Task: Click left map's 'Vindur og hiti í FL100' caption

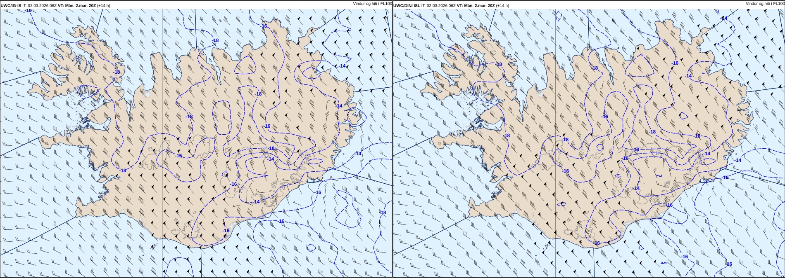Action: 372,3
